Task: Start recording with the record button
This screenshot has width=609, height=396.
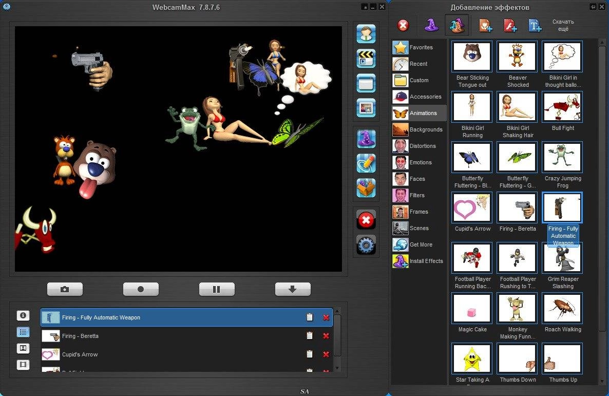Action: (141, 289)
